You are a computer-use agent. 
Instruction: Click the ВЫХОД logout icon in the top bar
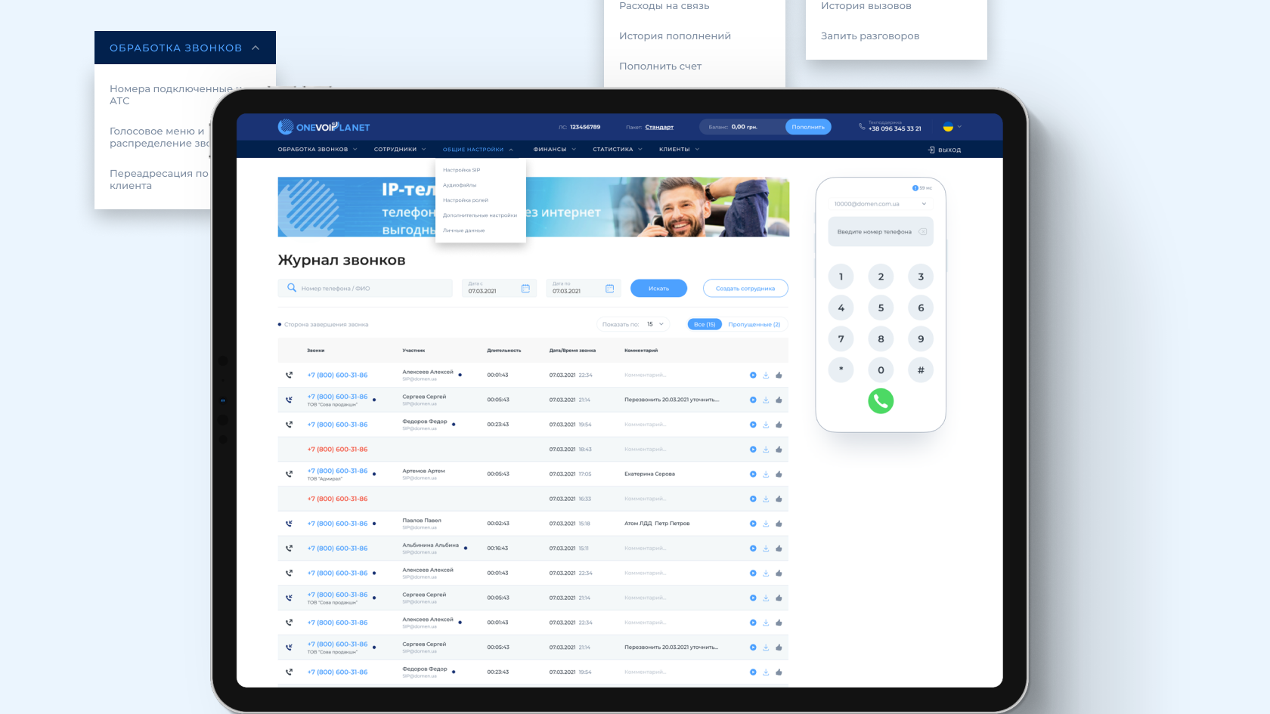[931, 149]
